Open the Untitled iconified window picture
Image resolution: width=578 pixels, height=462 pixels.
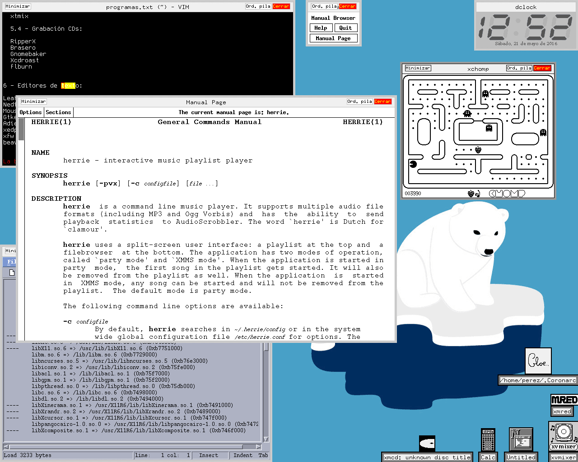coord(521,439)
